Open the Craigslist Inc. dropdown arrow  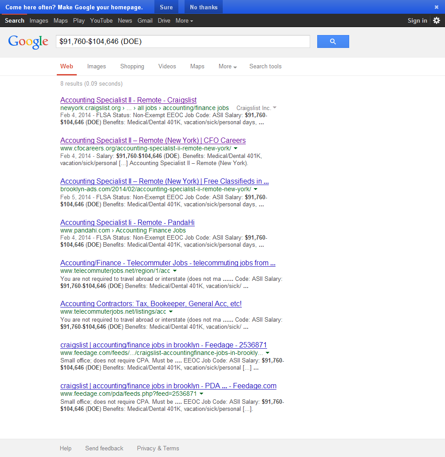[275, 107]
